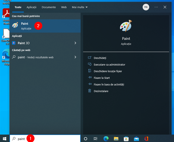Open Microsoft Store from the taskbar
This screenshot has width=174, height=142.
pyautogui.click(x=126, y=139)
